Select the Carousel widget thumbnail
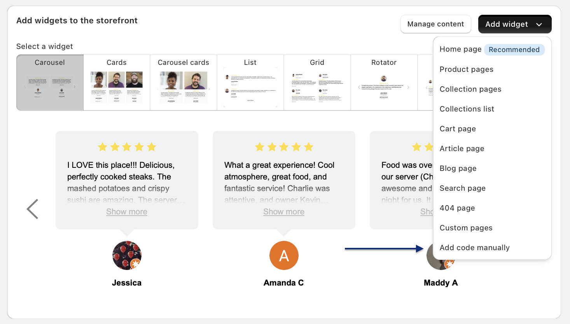 pyautogui.click(x=50, y=82)
